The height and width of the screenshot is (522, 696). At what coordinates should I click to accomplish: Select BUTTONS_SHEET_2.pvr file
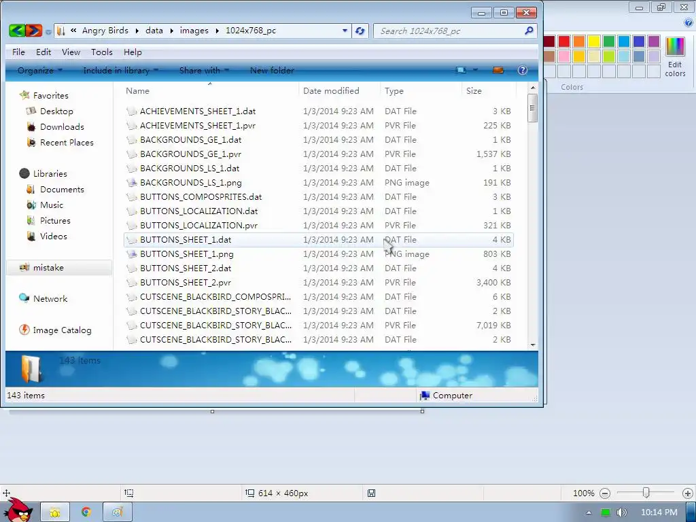click(x=319, y=282)
